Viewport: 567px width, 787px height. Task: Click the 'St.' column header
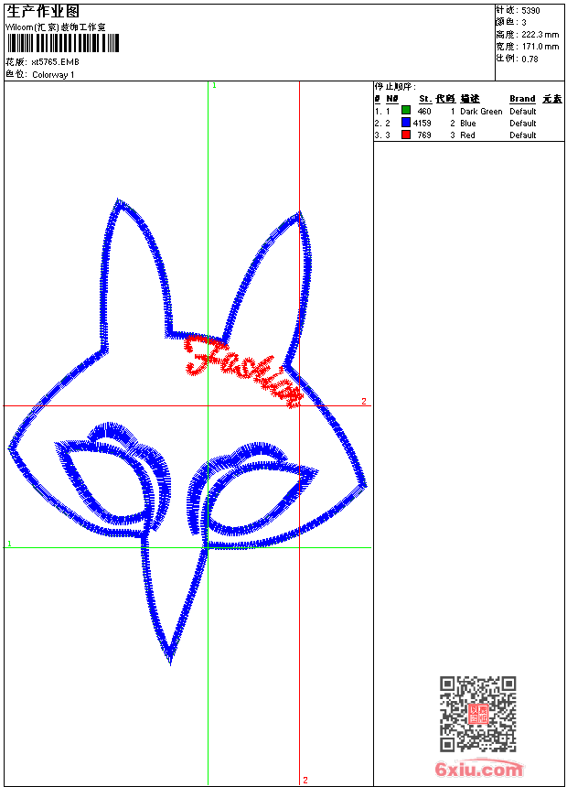point(425,99)
